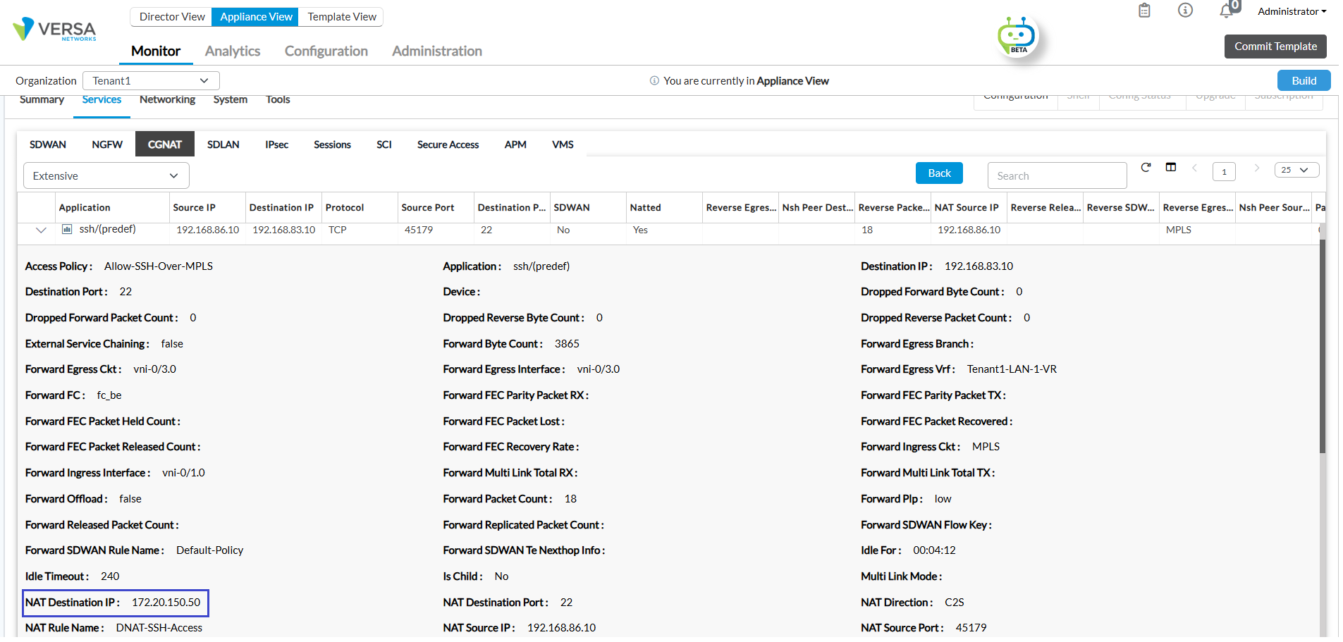Click Access Policy value Allow-SSH-Over-MPLS
The height and width of the screenshot is (642, 1343).
click(x=159, y=266)
